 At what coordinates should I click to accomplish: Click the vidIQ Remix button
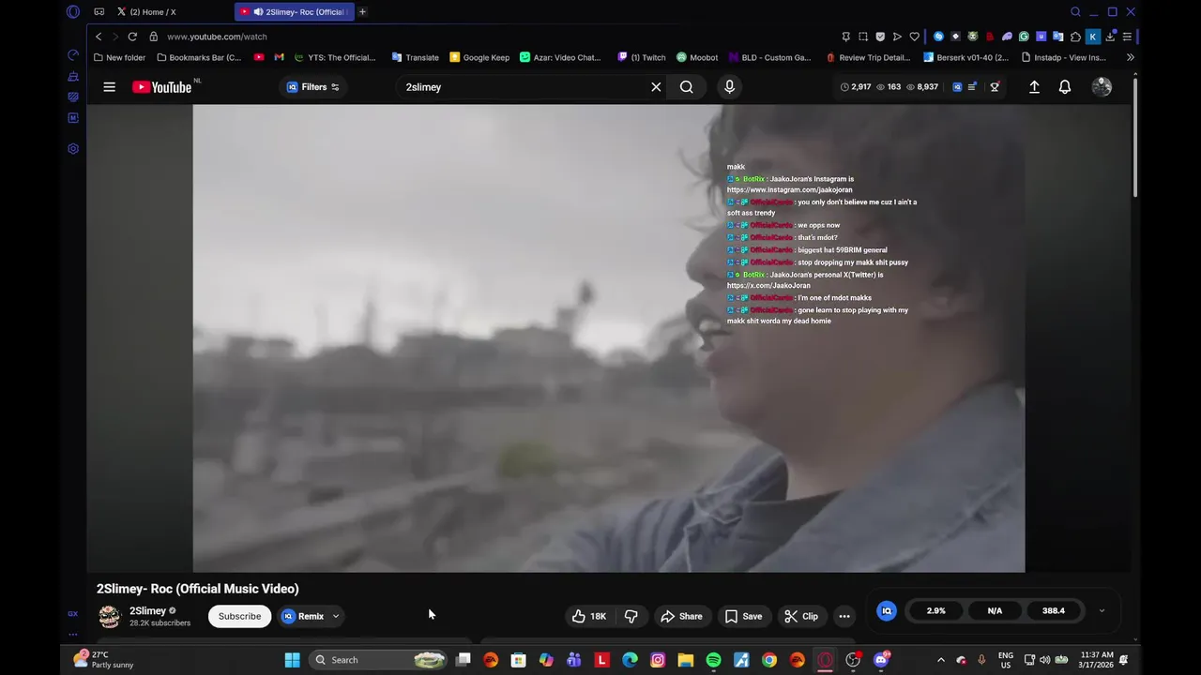click(303, 616)
